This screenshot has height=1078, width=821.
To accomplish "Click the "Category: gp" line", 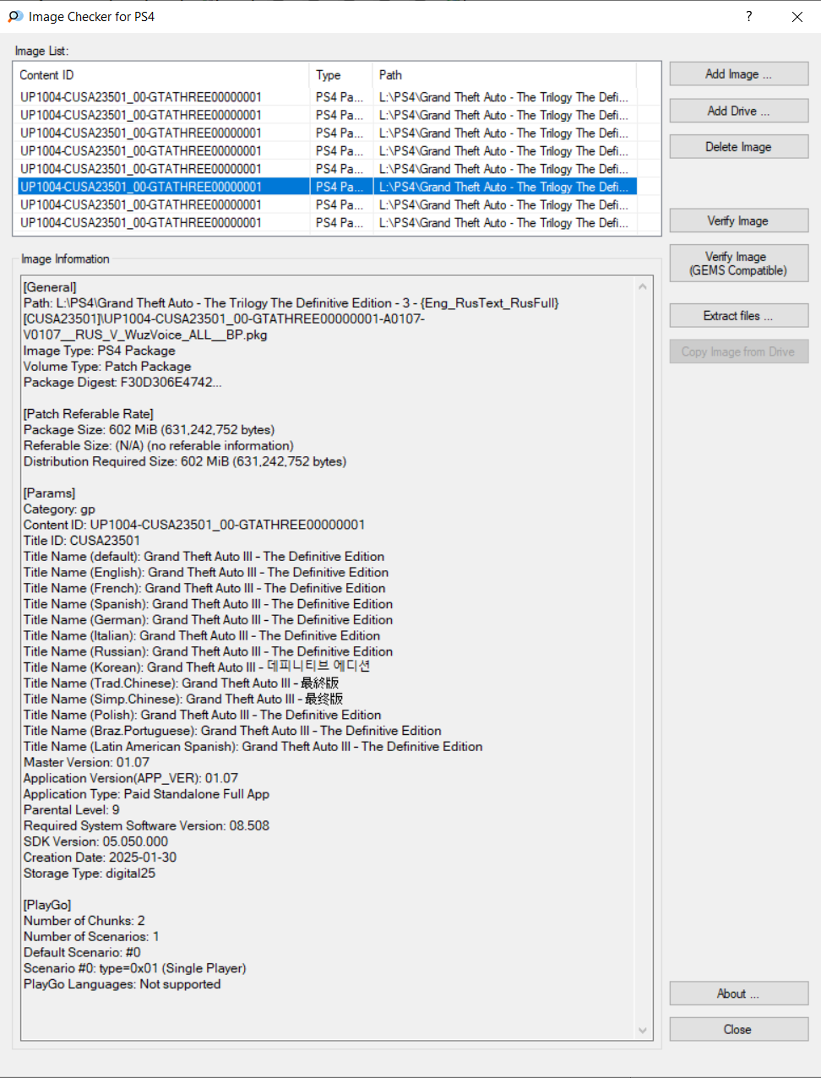I will click(x=59, y=509).
